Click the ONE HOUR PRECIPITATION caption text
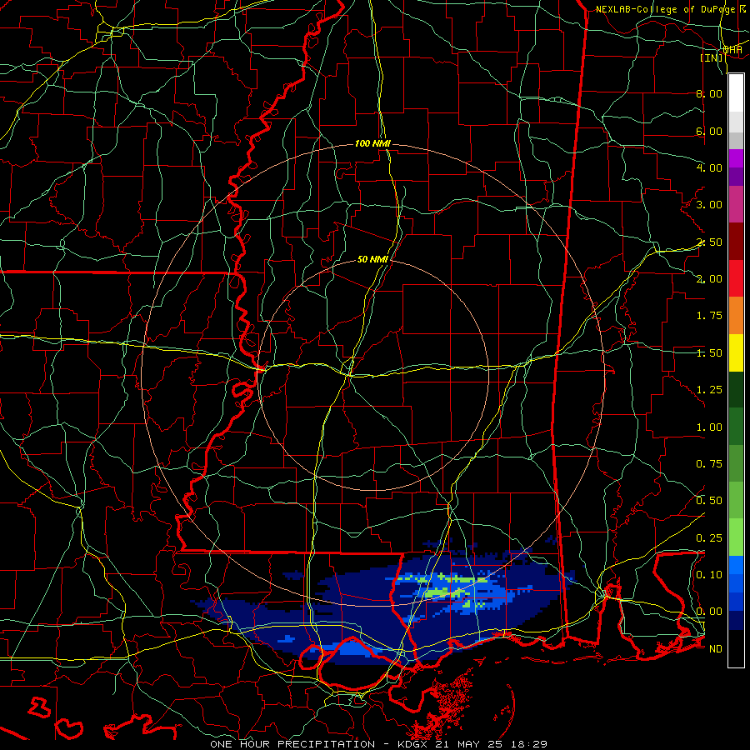Screen dimensions: 750x750 [x=292, y=744]
